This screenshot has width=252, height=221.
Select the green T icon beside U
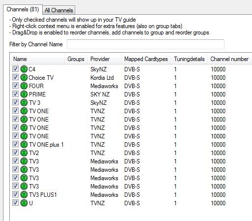coord(24,203)
